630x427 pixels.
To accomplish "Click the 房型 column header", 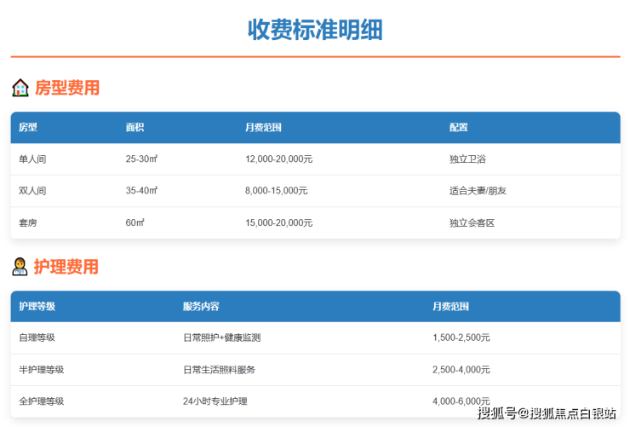I will pyautogui.click(x=28, y=128).
